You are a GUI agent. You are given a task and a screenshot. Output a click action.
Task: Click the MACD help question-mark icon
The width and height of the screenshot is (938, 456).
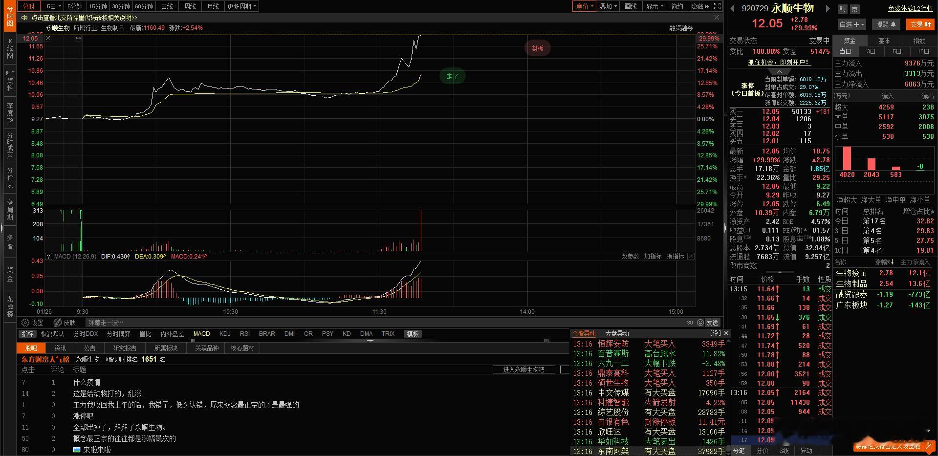(x=48, y=256)
